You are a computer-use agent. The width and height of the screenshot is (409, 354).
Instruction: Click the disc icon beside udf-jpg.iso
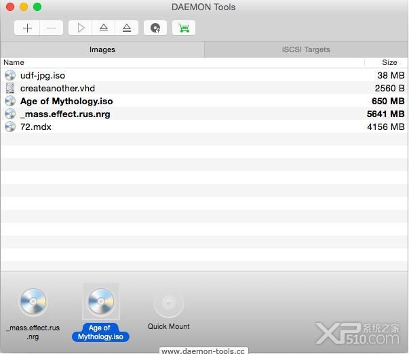point(10,76)
